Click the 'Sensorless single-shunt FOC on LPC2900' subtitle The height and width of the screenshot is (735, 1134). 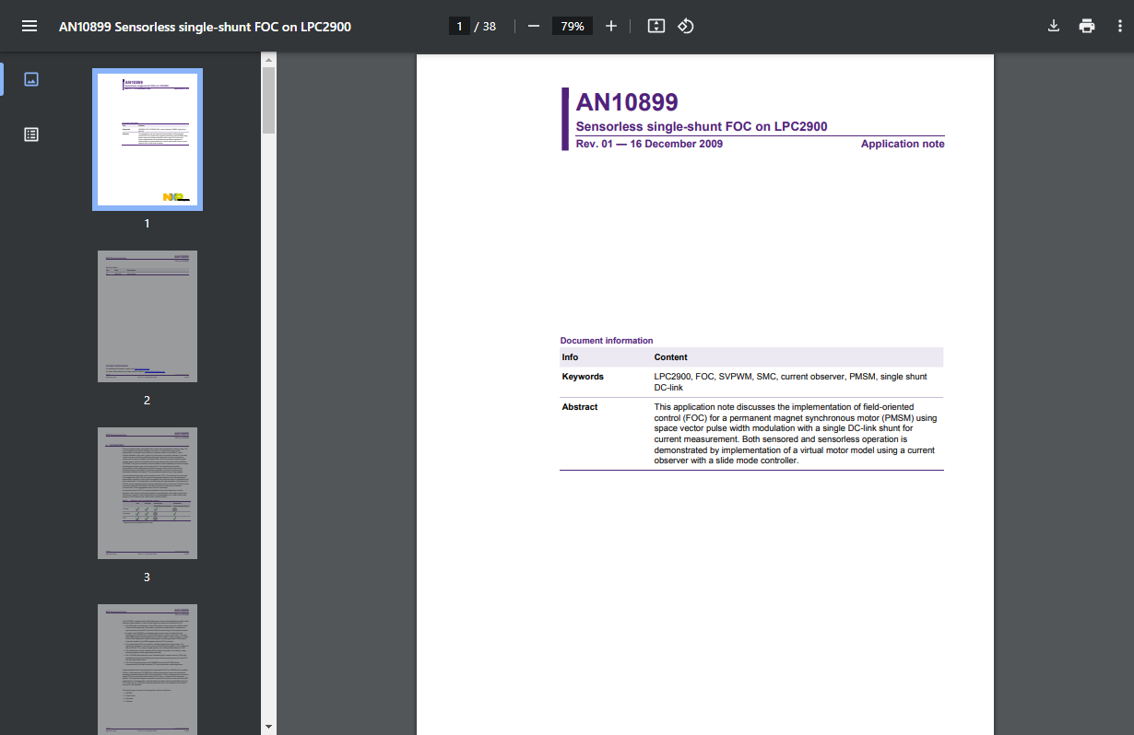(x=702, y=127)
